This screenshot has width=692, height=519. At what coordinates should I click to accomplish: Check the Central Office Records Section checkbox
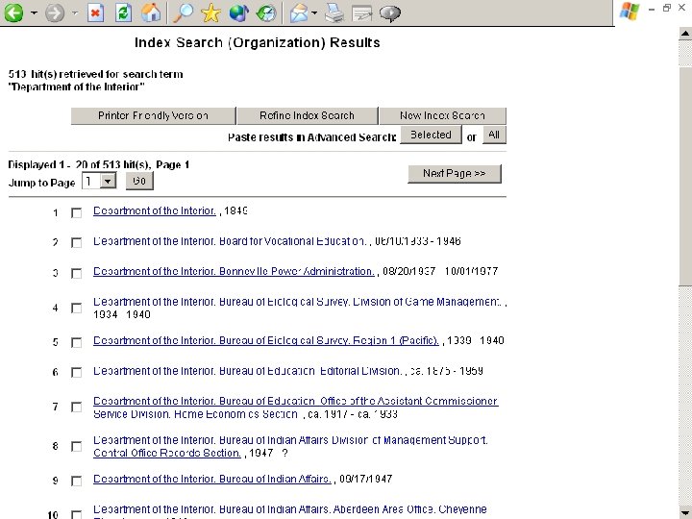tap(76, 447)
